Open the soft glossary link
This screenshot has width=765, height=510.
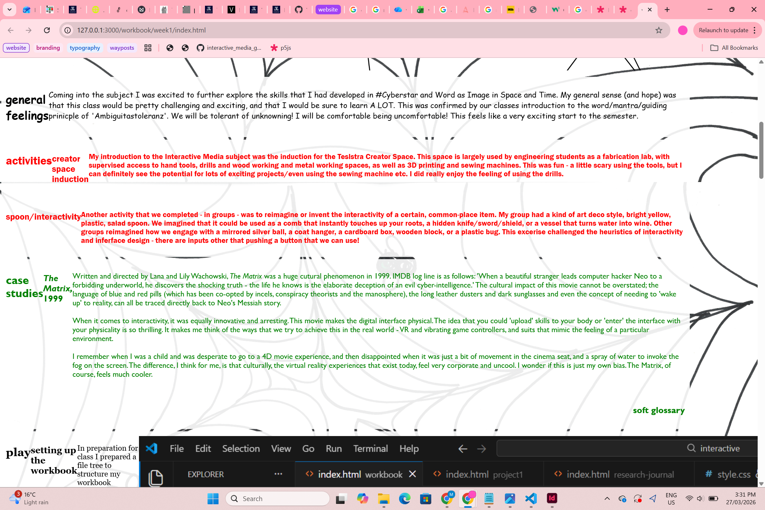tap(658, 410)
